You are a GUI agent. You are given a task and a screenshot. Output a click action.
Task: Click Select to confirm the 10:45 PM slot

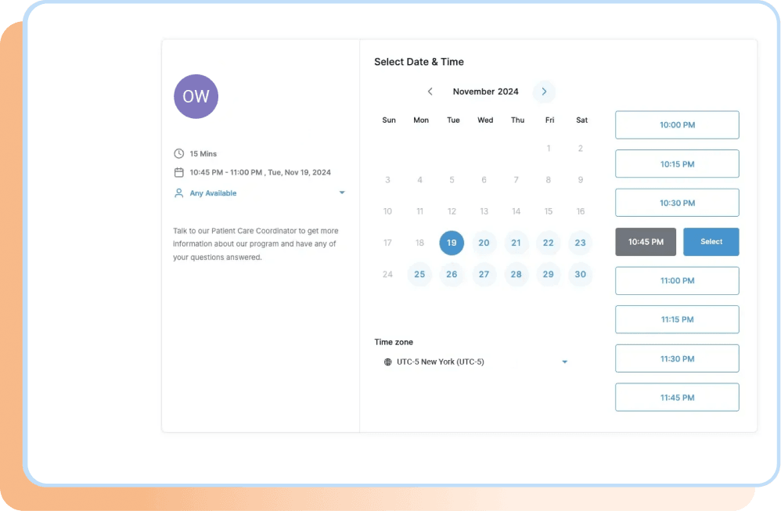click(711, 242)
